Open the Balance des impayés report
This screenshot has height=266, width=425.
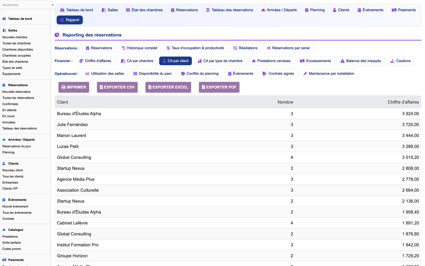click(x=361, y=61)
